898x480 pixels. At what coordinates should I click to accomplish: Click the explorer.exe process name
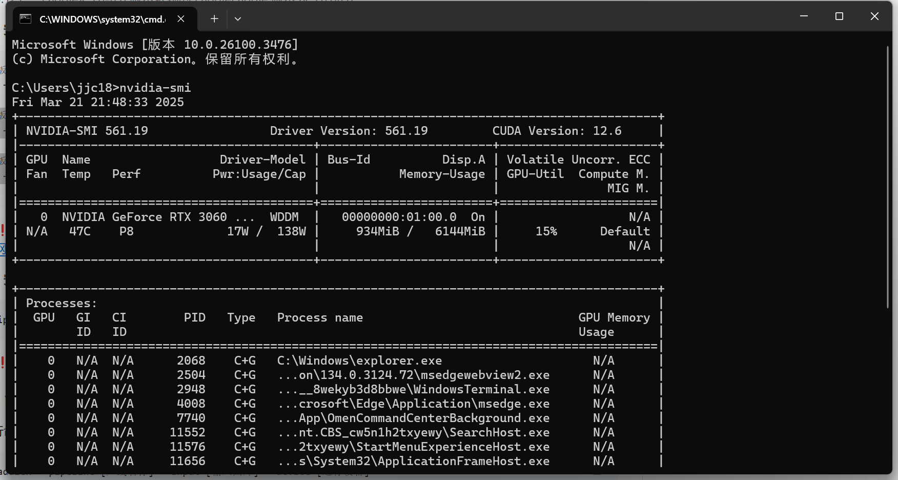coord(359,361)
